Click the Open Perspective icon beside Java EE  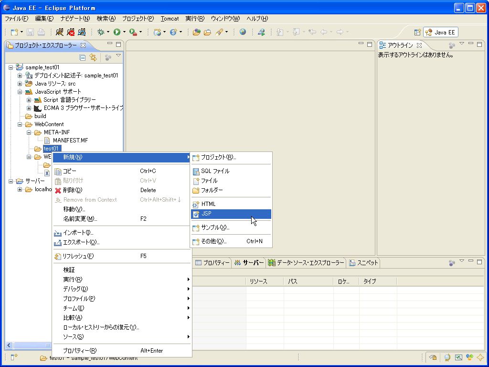[417, 32]
